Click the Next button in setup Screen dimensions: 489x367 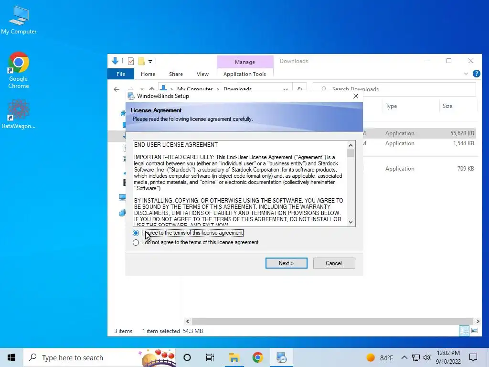coord(287,263)
